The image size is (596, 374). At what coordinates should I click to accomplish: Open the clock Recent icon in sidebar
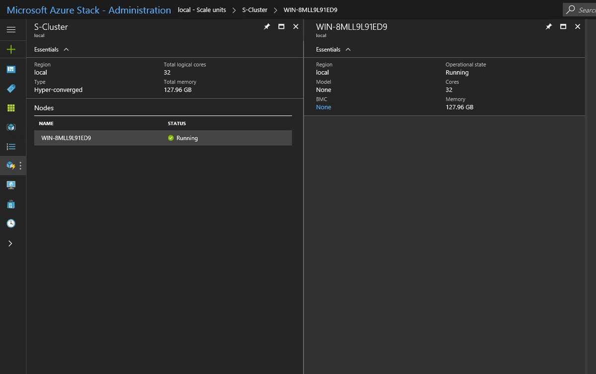(11, 224)
